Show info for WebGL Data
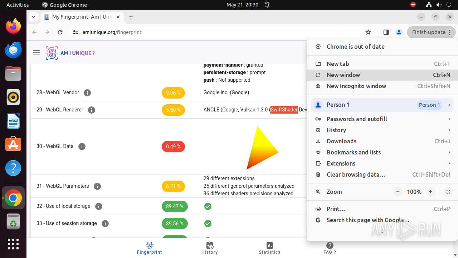This screenshot has height=258, width=458. point(82,147)
